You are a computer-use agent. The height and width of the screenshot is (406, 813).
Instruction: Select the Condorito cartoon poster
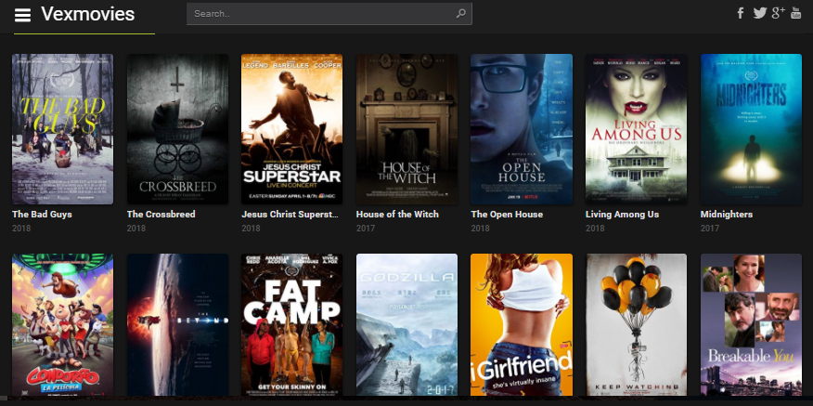point(62,325)
